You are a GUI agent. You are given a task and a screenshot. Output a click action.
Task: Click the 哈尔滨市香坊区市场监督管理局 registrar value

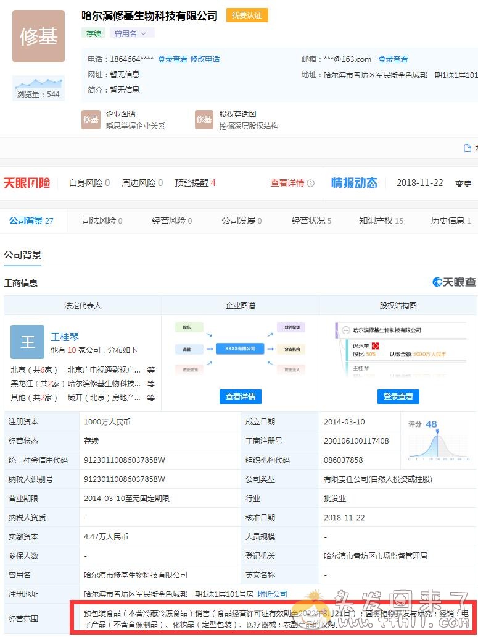[376, 555]
